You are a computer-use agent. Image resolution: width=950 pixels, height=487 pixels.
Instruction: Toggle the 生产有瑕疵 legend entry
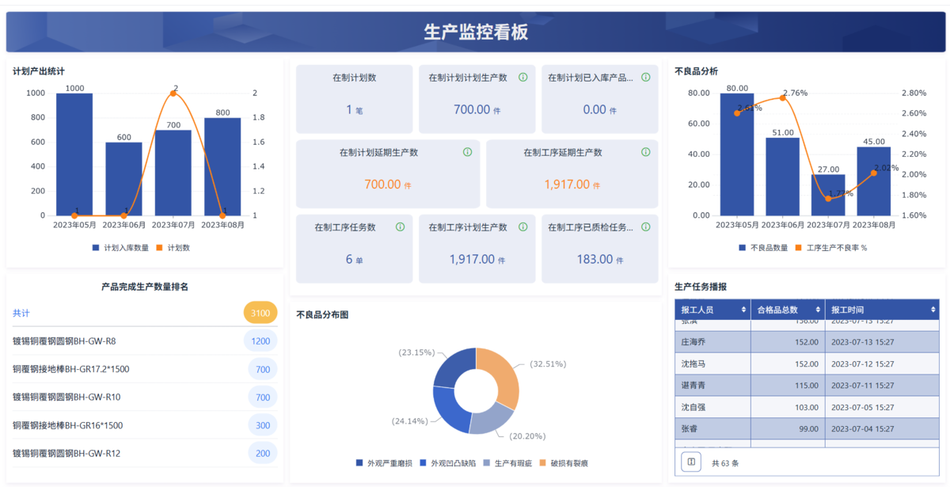(507, 463)
